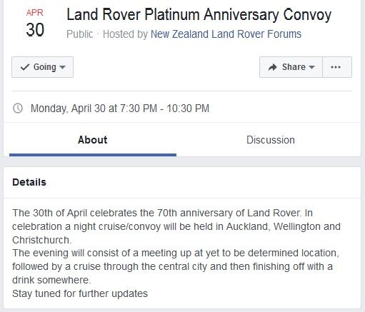The height and width of the screenshot is (312, 365).
Task: Click the Land Rover Platinum Anniversary Convoy title
Action: click(x=199, y=15)
